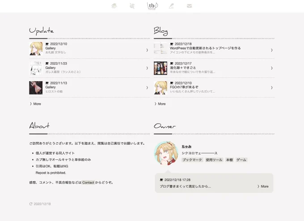The width and height of the screenshot is (304, 221).
Task: Select the ゲーム tag
Action: pos(241,160)
